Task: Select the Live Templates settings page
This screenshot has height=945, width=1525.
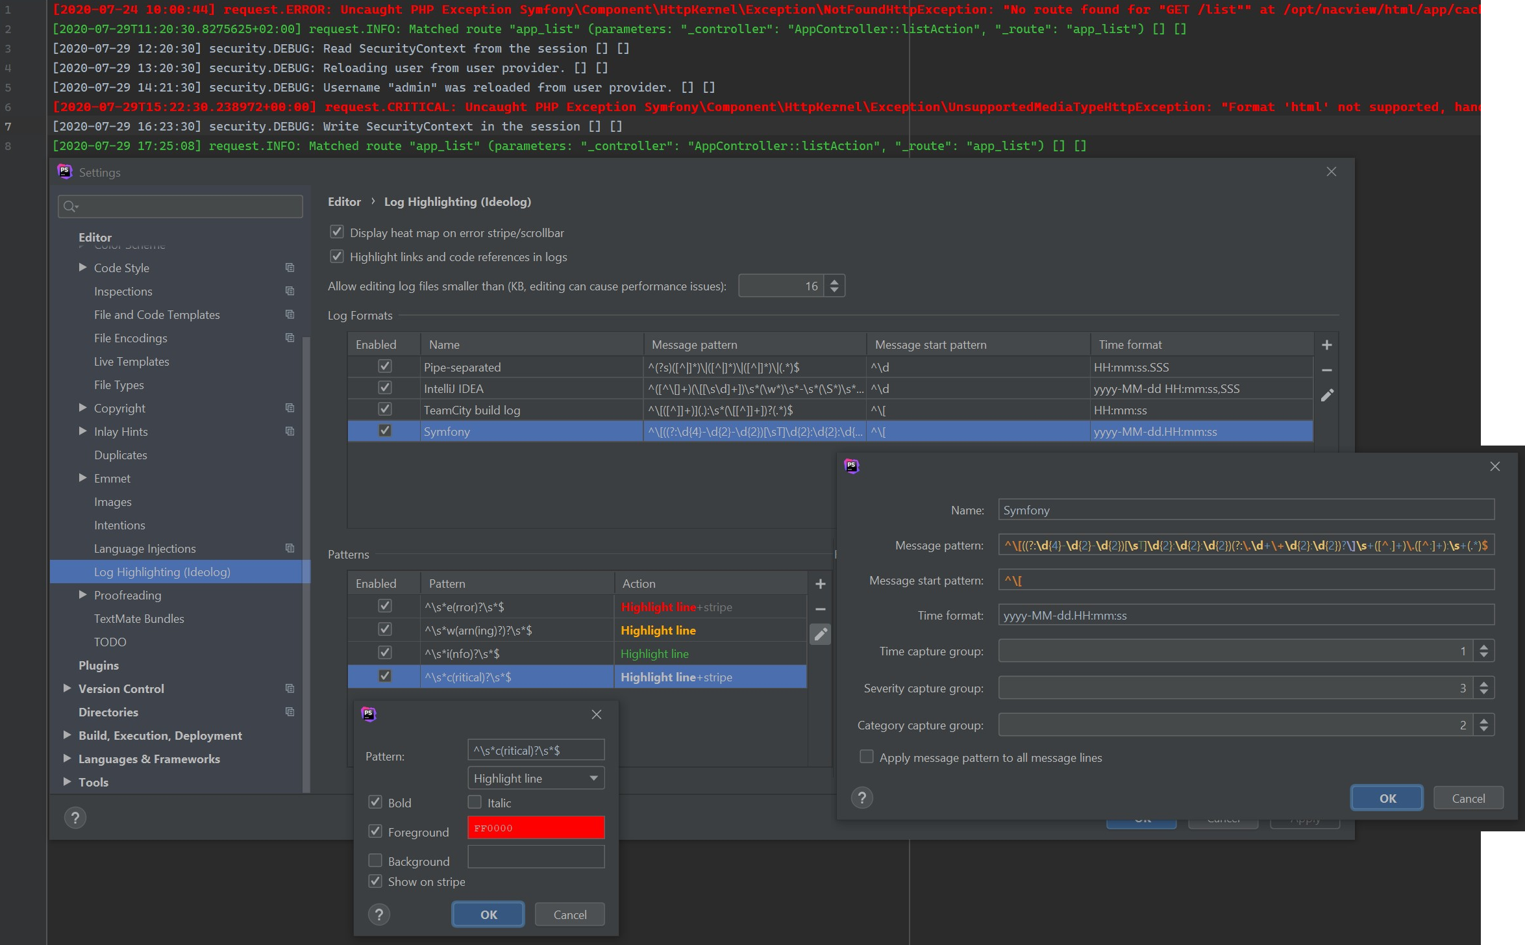Action: [x=131, y=362]
